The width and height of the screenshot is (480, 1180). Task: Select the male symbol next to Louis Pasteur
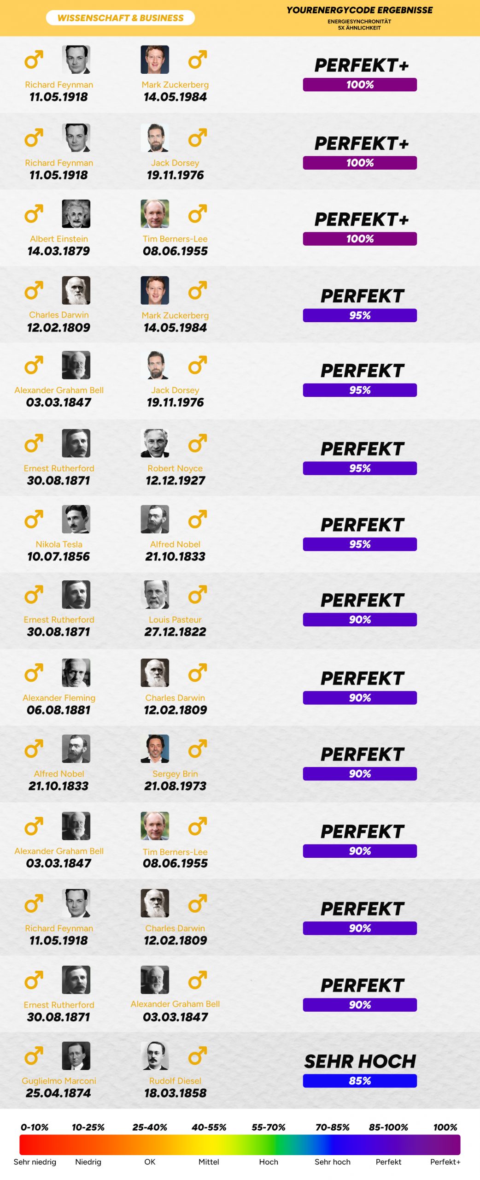click(197, 595)
